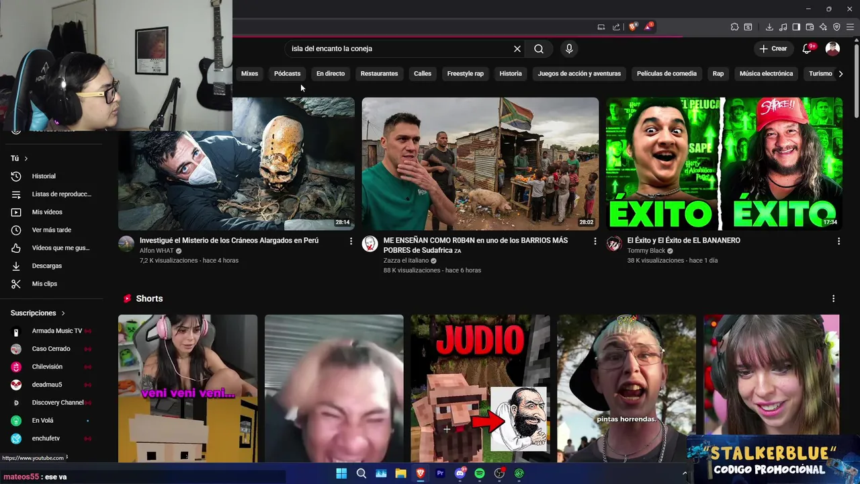Show more filter chips with right arrow
The image size is (860, 484).
click(x=841, y=74)
